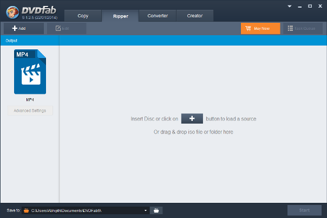Click the Edit button
This screenshot has width=327, height=218.
coord(62,28)
